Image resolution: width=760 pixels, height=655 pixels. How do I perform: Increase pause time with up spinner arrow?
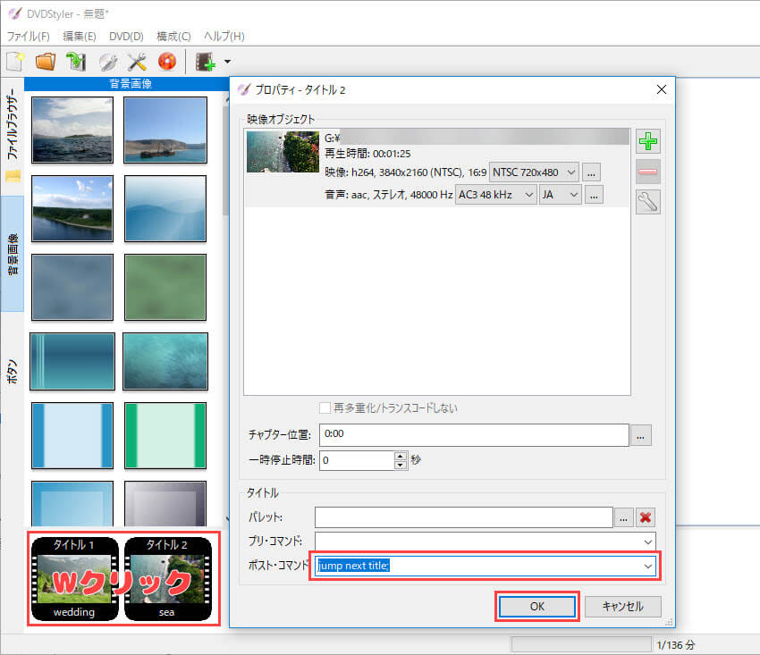click(x=400, y=456)
